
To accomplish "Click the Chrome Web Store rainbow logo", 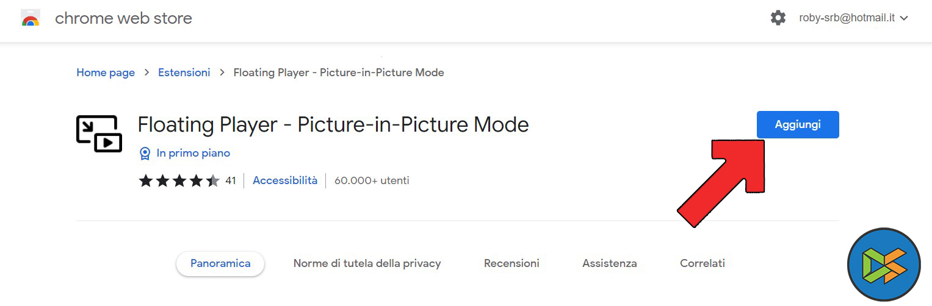I will click(31, 19).
